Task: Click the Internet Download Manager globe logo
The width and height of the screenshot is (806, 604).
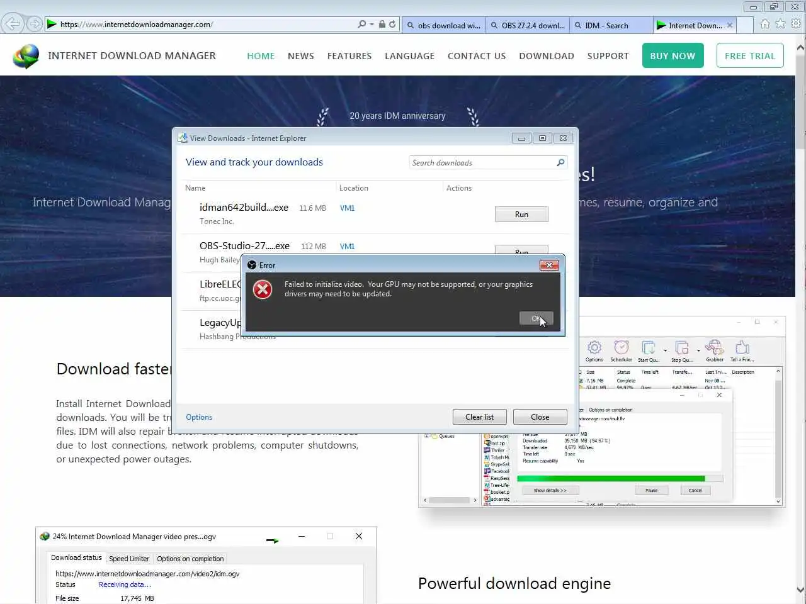Action: point(26,56)
